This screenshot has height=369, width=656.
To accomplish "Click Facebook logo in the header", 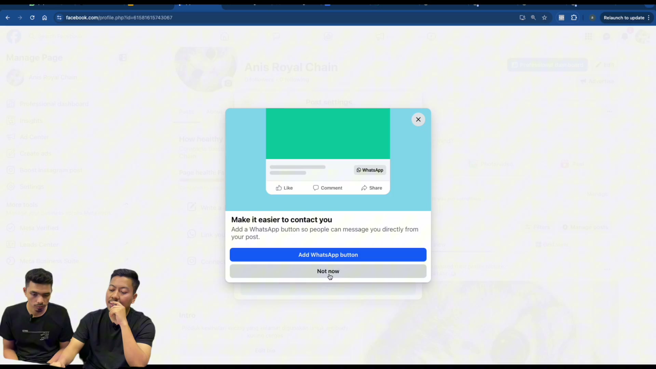I will point(14,36).
